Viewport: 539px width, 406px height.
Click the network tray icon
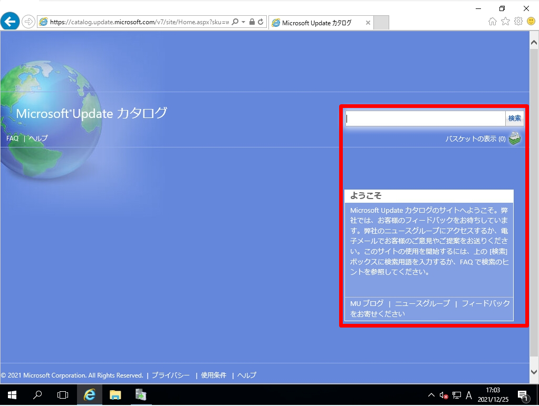click(457, 395)
